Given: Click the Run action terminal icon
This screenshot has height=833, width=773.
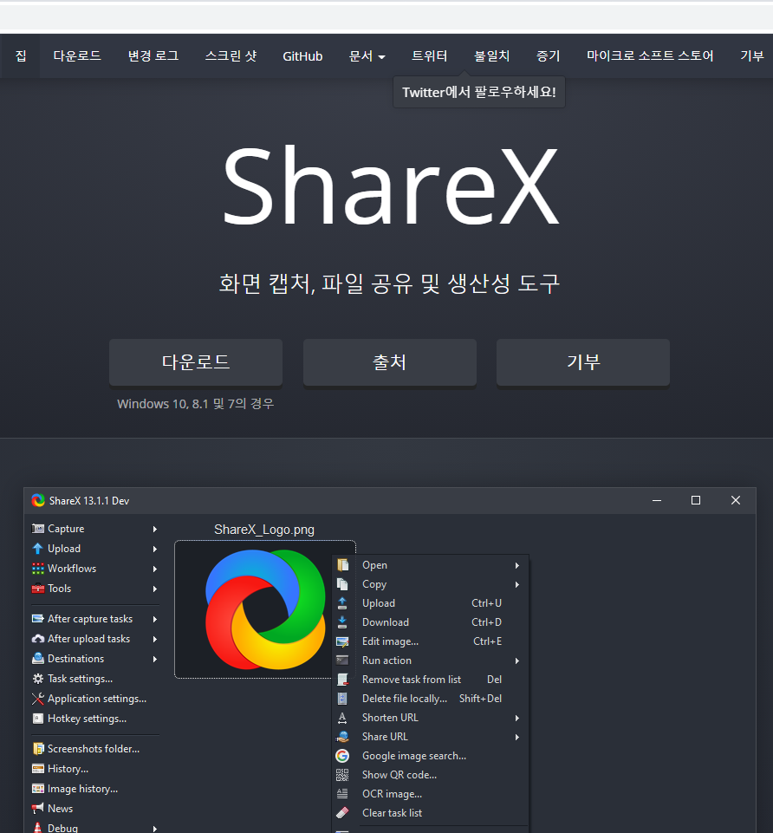Looking at the screenshot, I should [342, 661].
